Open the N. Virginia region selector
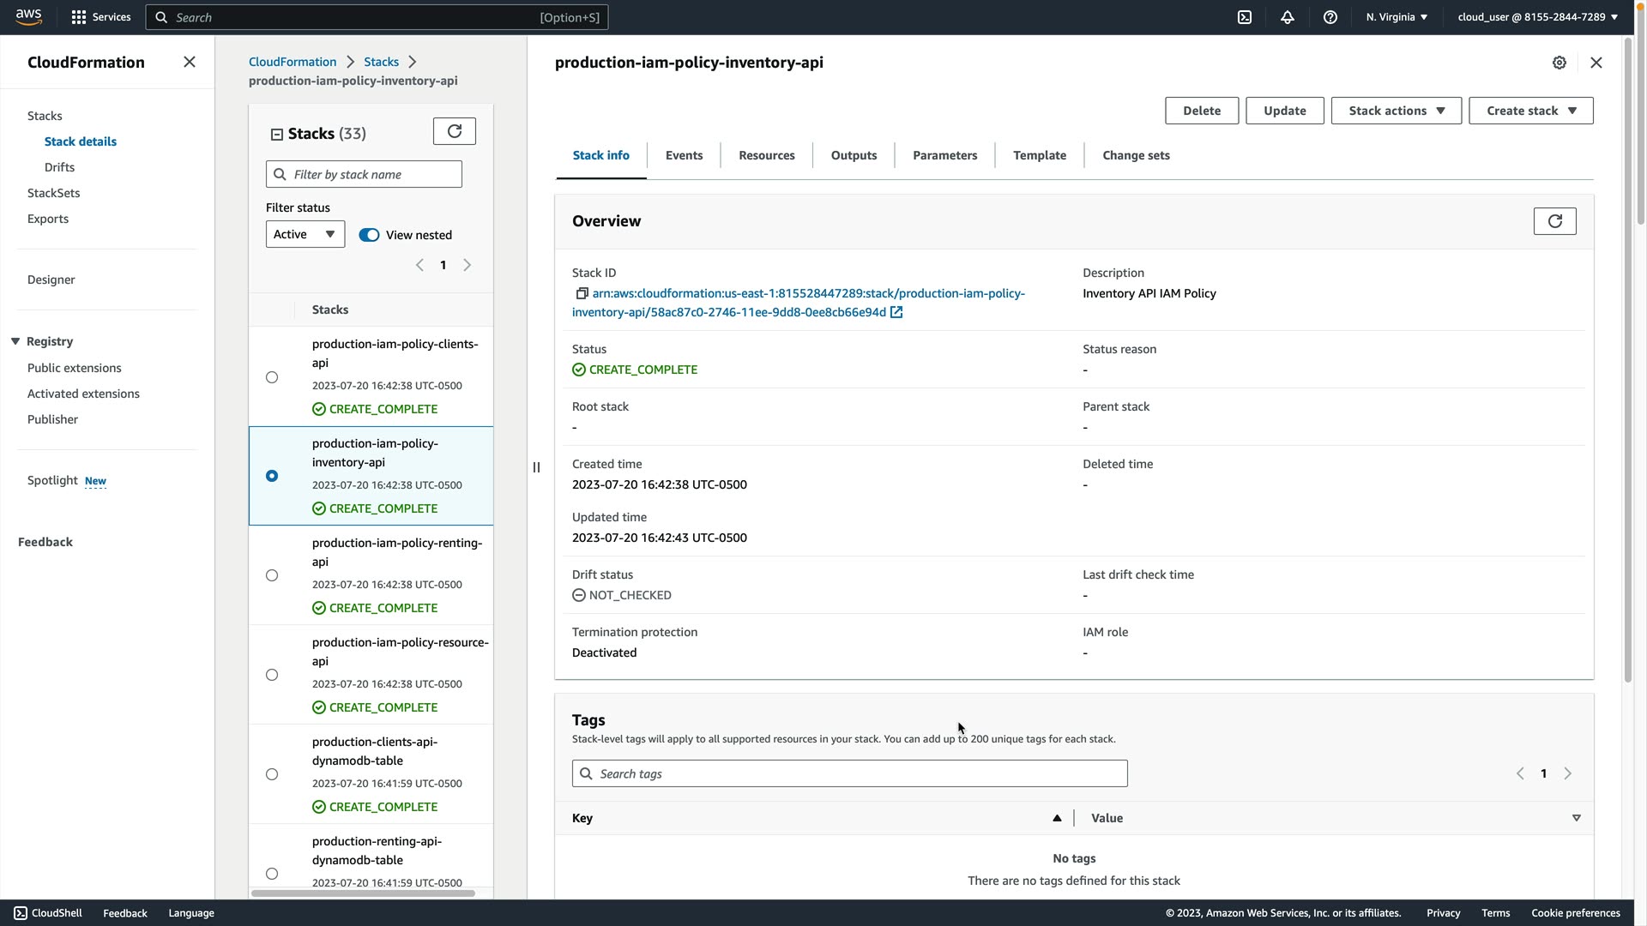This screenshot has height=926, width=1647. (x=1397, y=17)
